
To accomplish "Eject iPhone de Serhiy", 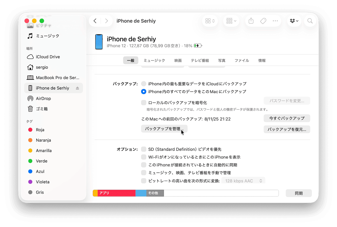I will [77, 88].
